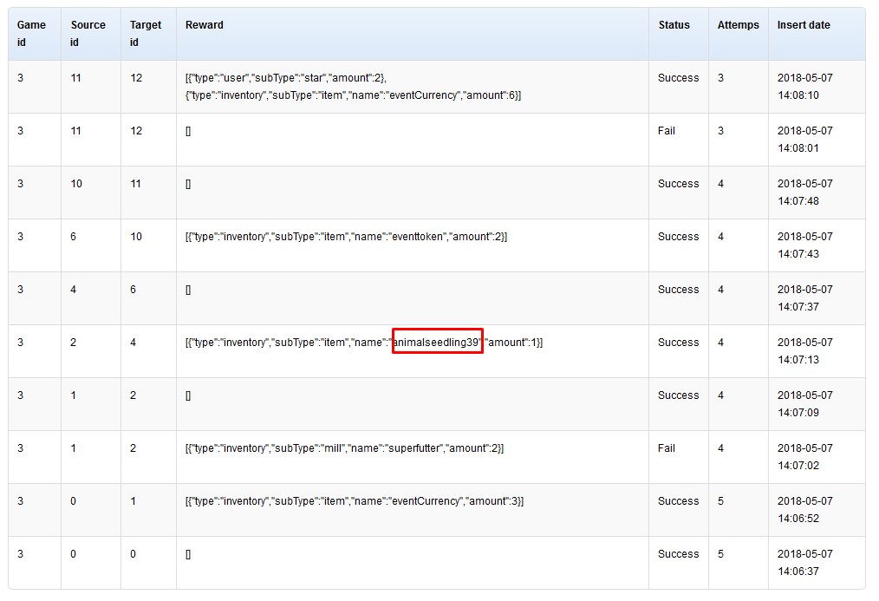Image resolution: width=879 pixels, height=601 pixels.
Task: Click the Reward column header
Action: pyautogui.click(x=205, y=25)
